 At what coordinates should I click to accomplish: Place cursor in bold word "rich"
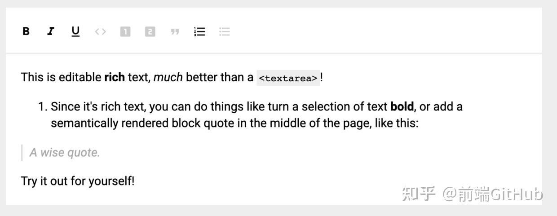pos(115,77)
